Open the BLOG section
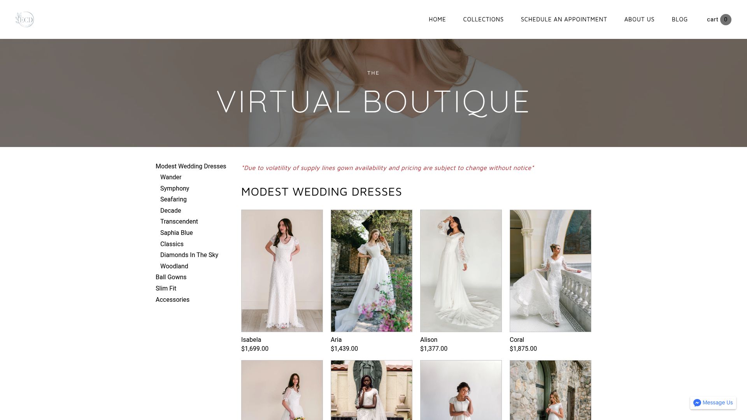Screen dimensions: 747x420 click(x=680, y=19)
